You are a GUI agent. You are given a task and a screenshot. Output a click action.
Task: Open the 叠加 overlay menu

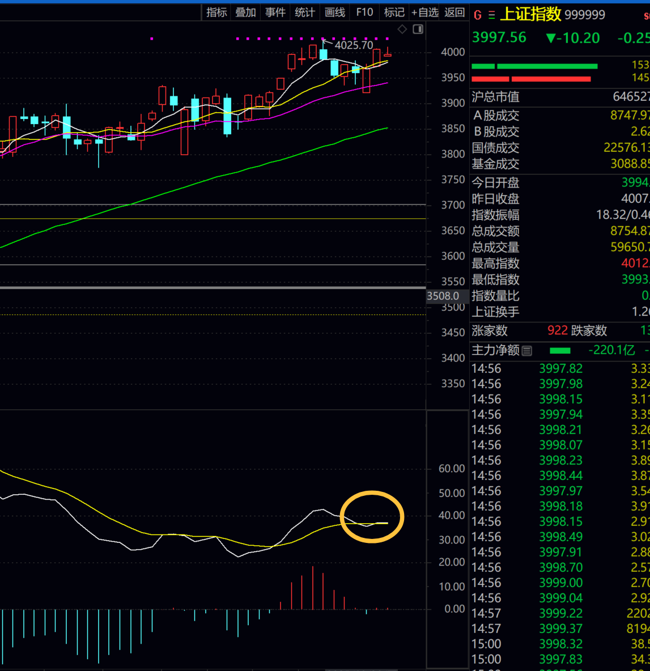click(x=246, y=12)
